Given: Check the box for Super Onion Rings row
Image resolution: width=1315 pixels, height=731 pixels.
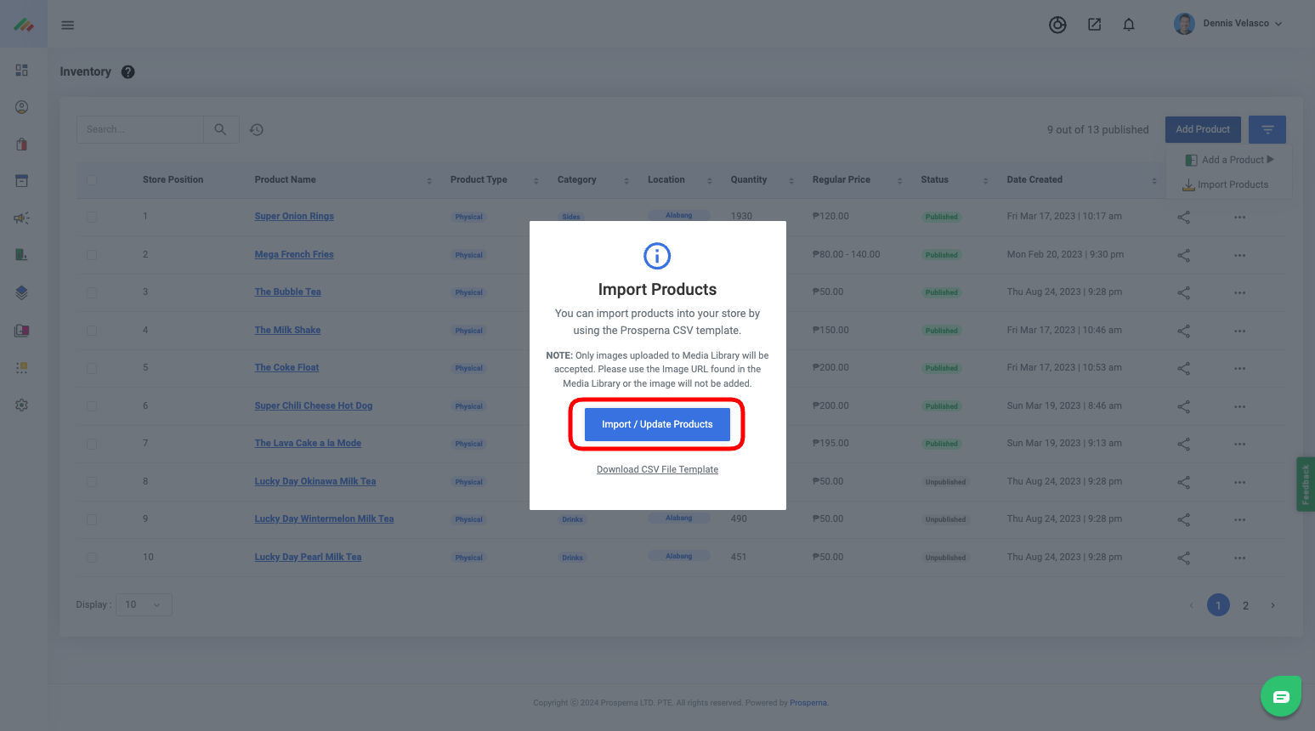Looking at the screenshot, I should pyautogui.click(x=92, y=217).
